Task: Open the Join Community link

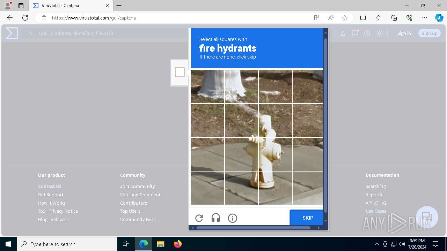Action: [138, 186]
